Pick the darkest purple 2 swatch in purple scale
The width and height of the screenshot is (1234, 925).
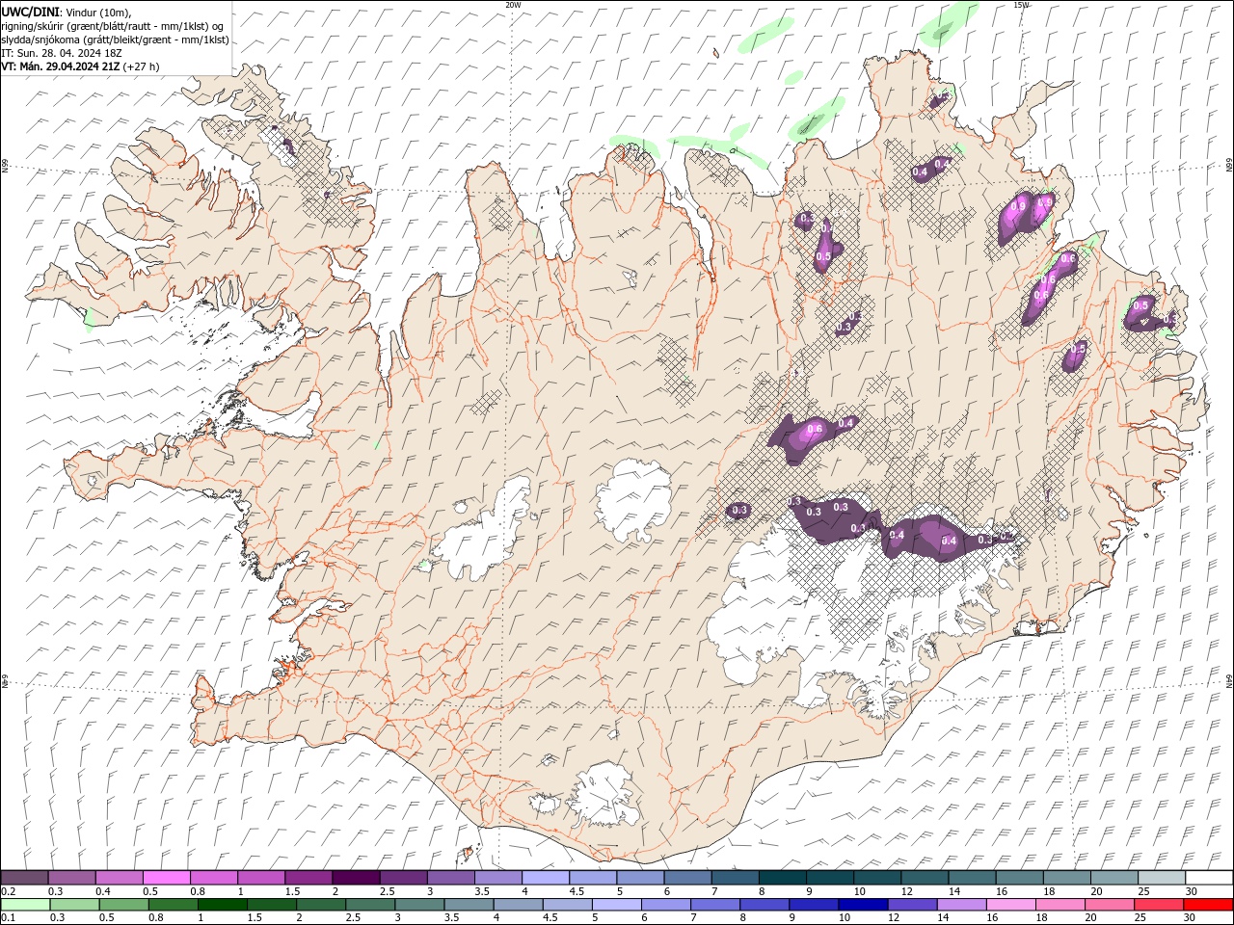tap(355, 877)
